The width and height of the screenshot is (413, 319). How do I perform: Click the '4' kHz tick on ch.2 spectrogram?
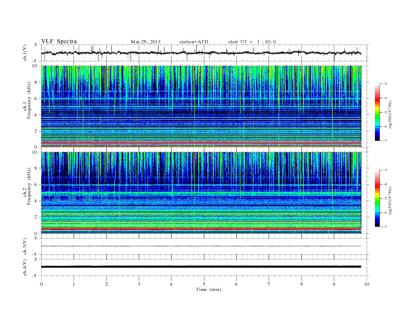tap(37, 201)
